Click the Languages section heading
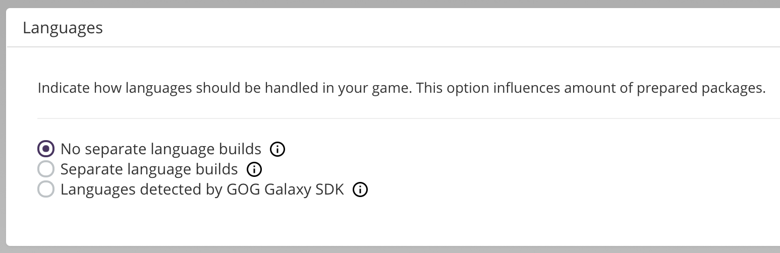This screenshot has width=780, height=253. point(63,28)
